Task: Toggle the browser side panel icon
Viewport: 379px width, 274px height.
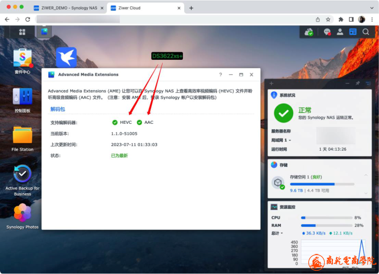Action: coord(351,19)
